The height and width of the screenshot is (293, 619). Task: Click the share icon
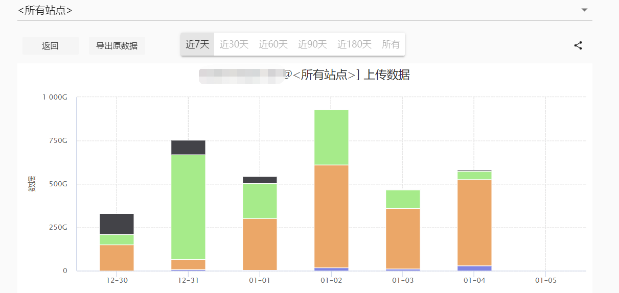coord(578,45)
